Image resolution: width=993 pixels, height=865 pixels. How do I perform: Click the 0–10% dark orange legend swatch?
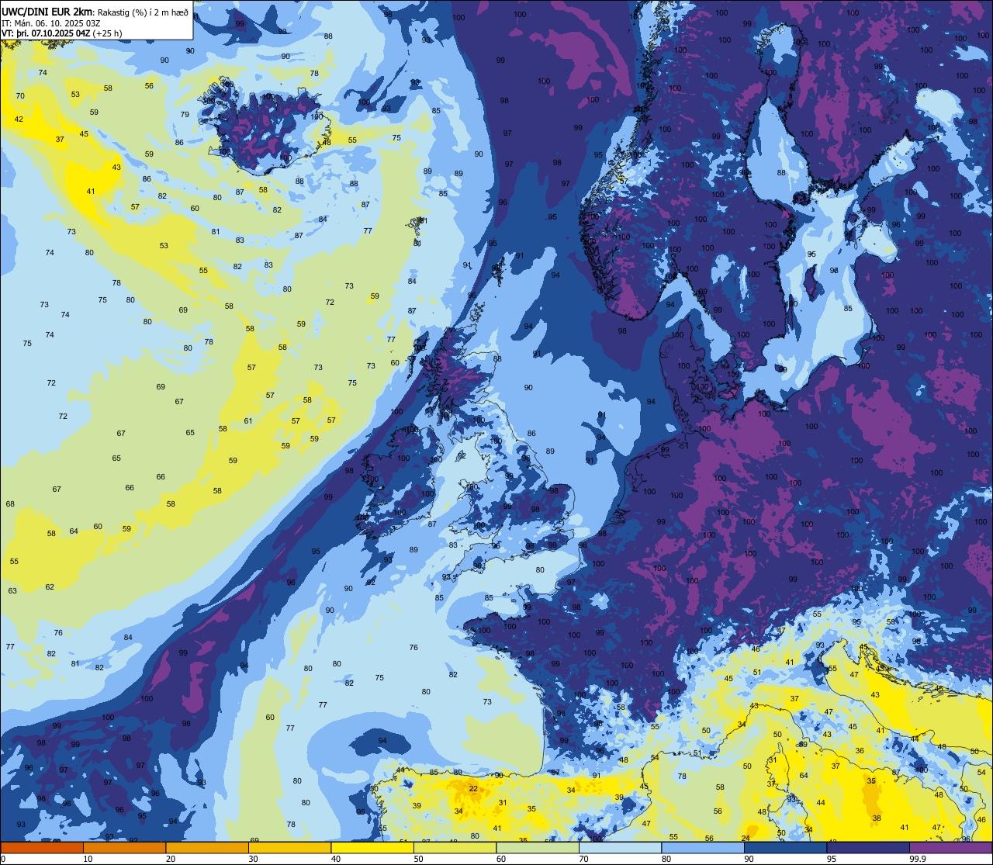click(42, 847)
